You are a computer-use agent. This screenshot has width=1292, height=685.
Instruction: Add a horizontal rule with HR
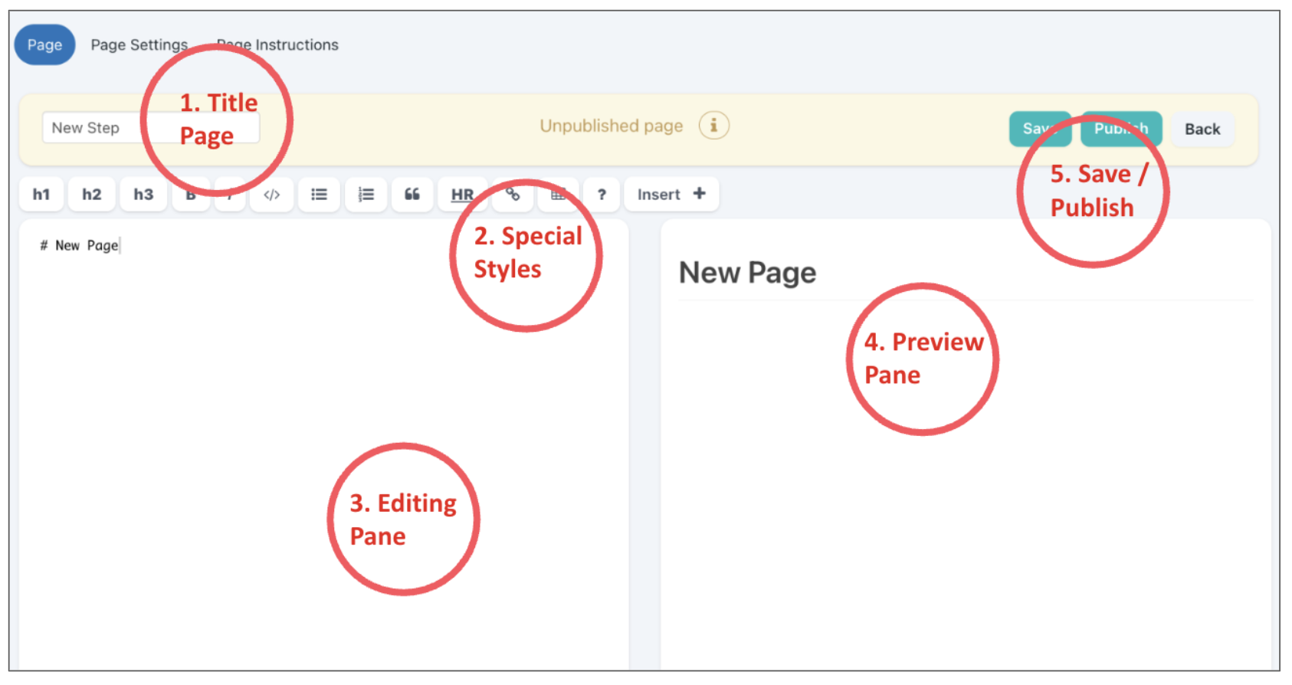tap(461, 195)
